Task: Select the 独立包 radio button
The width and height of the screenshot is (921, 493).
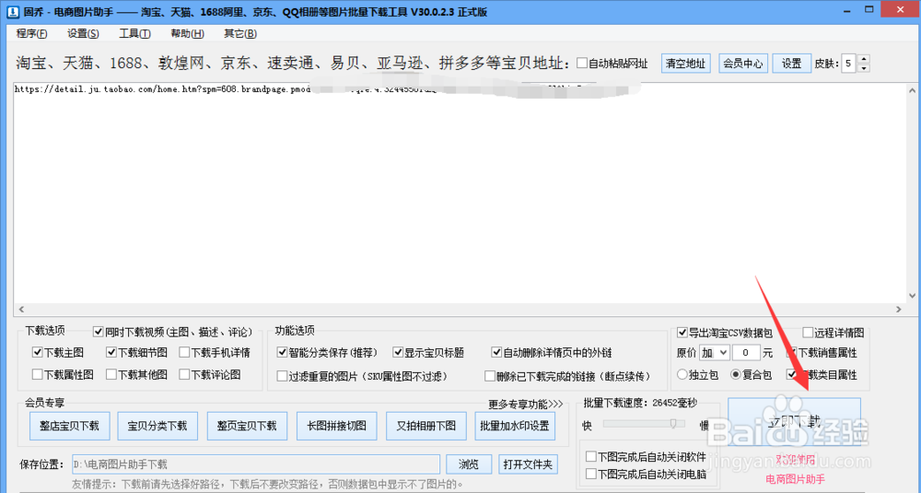Action: (682, 374)
